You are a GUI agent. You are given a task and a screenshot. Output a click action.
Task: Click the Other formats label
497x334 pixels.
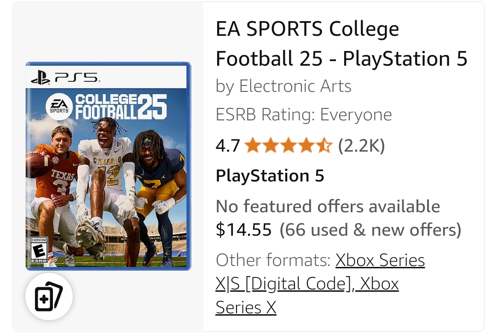(273, 260)
